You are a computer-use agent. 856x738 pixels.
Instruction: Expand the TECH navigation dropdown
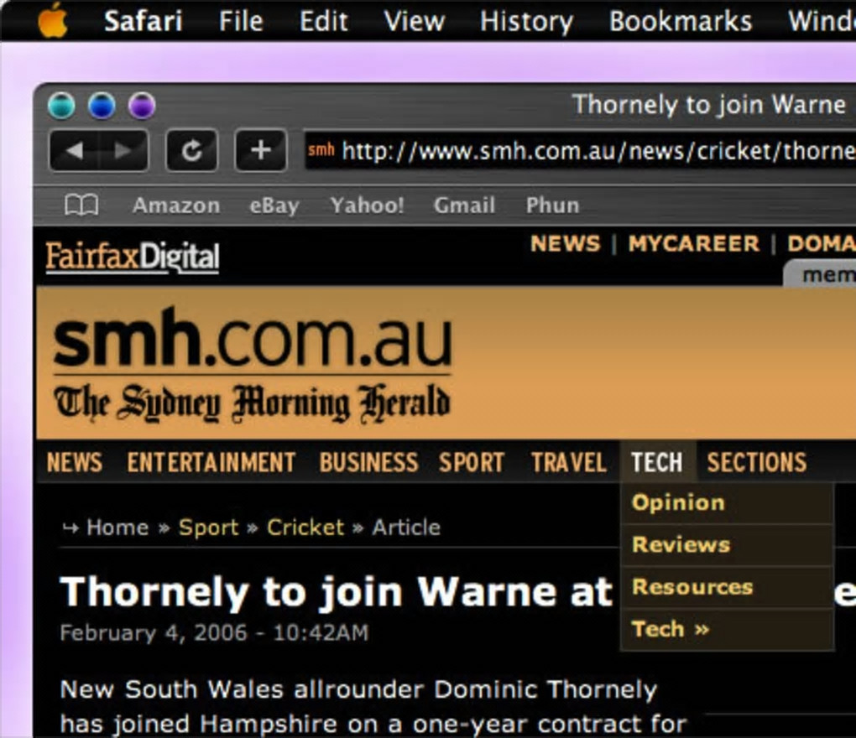[657, 463]
